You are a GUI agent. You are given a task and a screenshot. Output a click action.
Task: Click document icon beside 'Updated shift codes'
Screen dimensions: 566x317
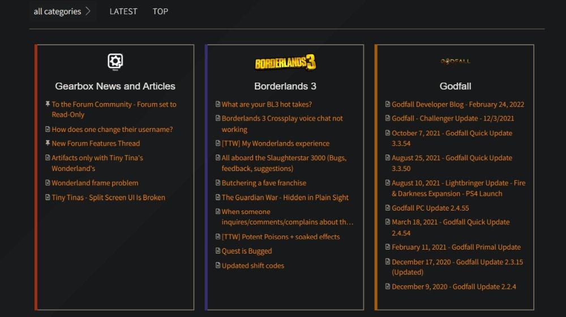(x=218, y=265)
